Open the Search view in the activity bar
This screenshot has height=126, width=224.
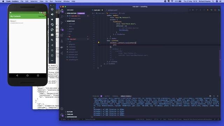pyautogui.click(x=62, y=17)
